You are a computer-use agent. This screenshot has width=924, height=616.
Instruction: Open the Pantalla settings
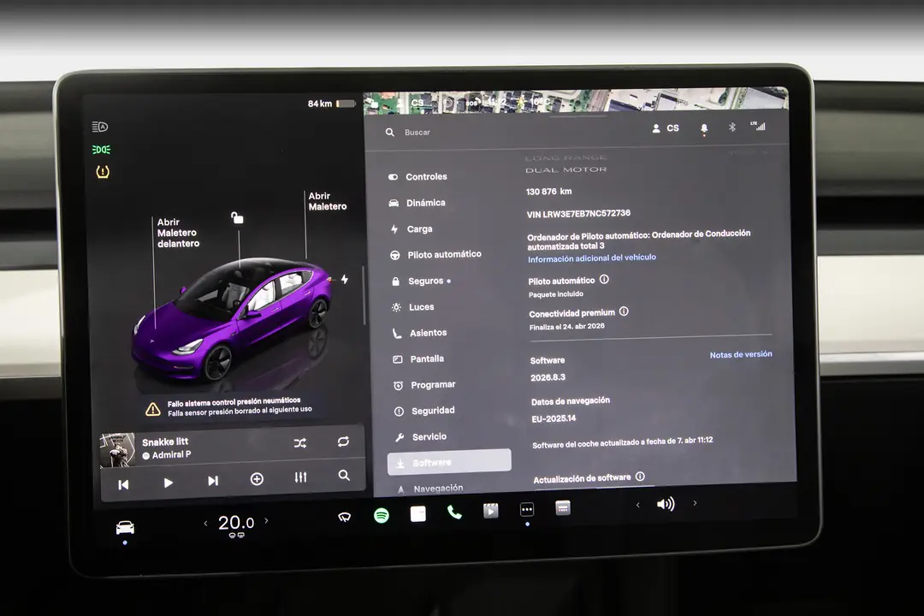(418, 359)
